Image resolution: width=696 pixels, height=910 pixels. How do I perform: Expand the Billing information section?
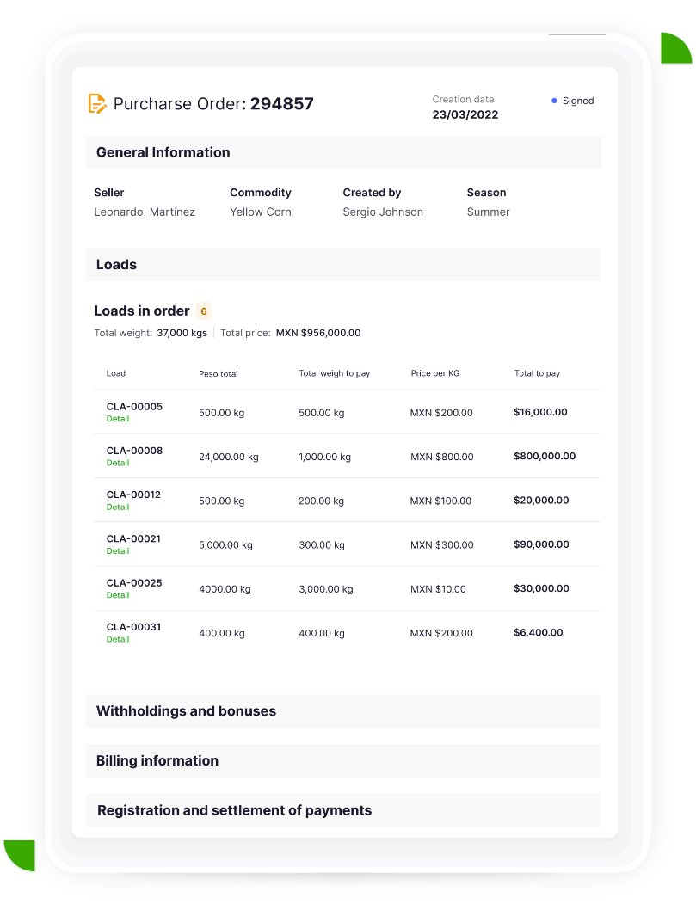[x=157, y=760]
